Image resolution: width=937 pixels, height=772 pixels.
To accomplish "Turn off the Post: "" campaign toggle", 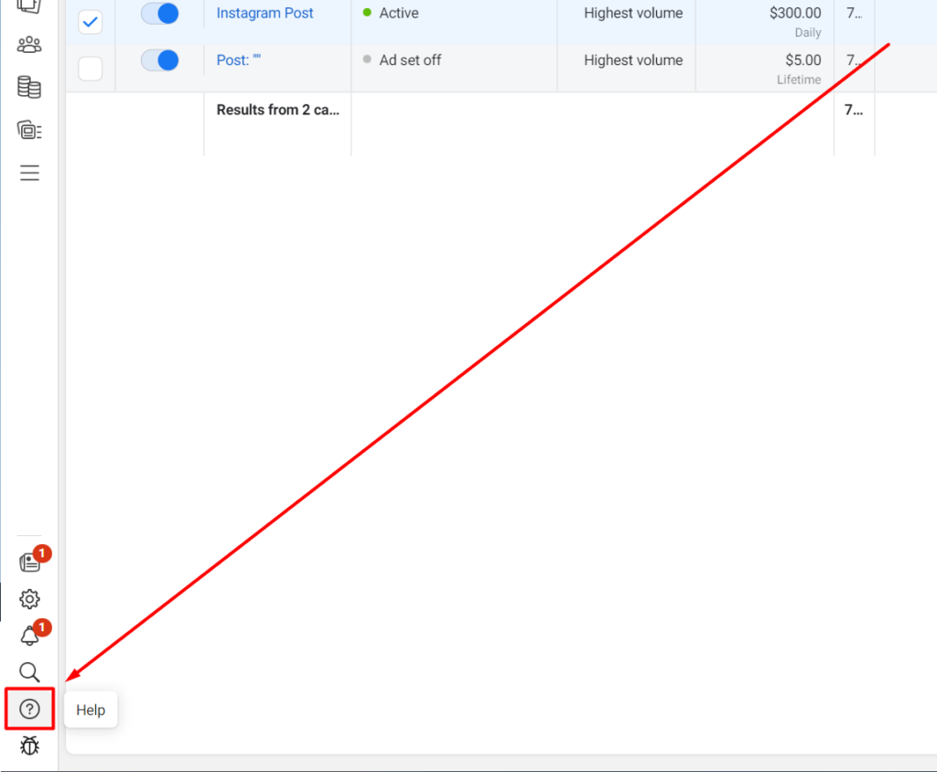I will point(160,60).
